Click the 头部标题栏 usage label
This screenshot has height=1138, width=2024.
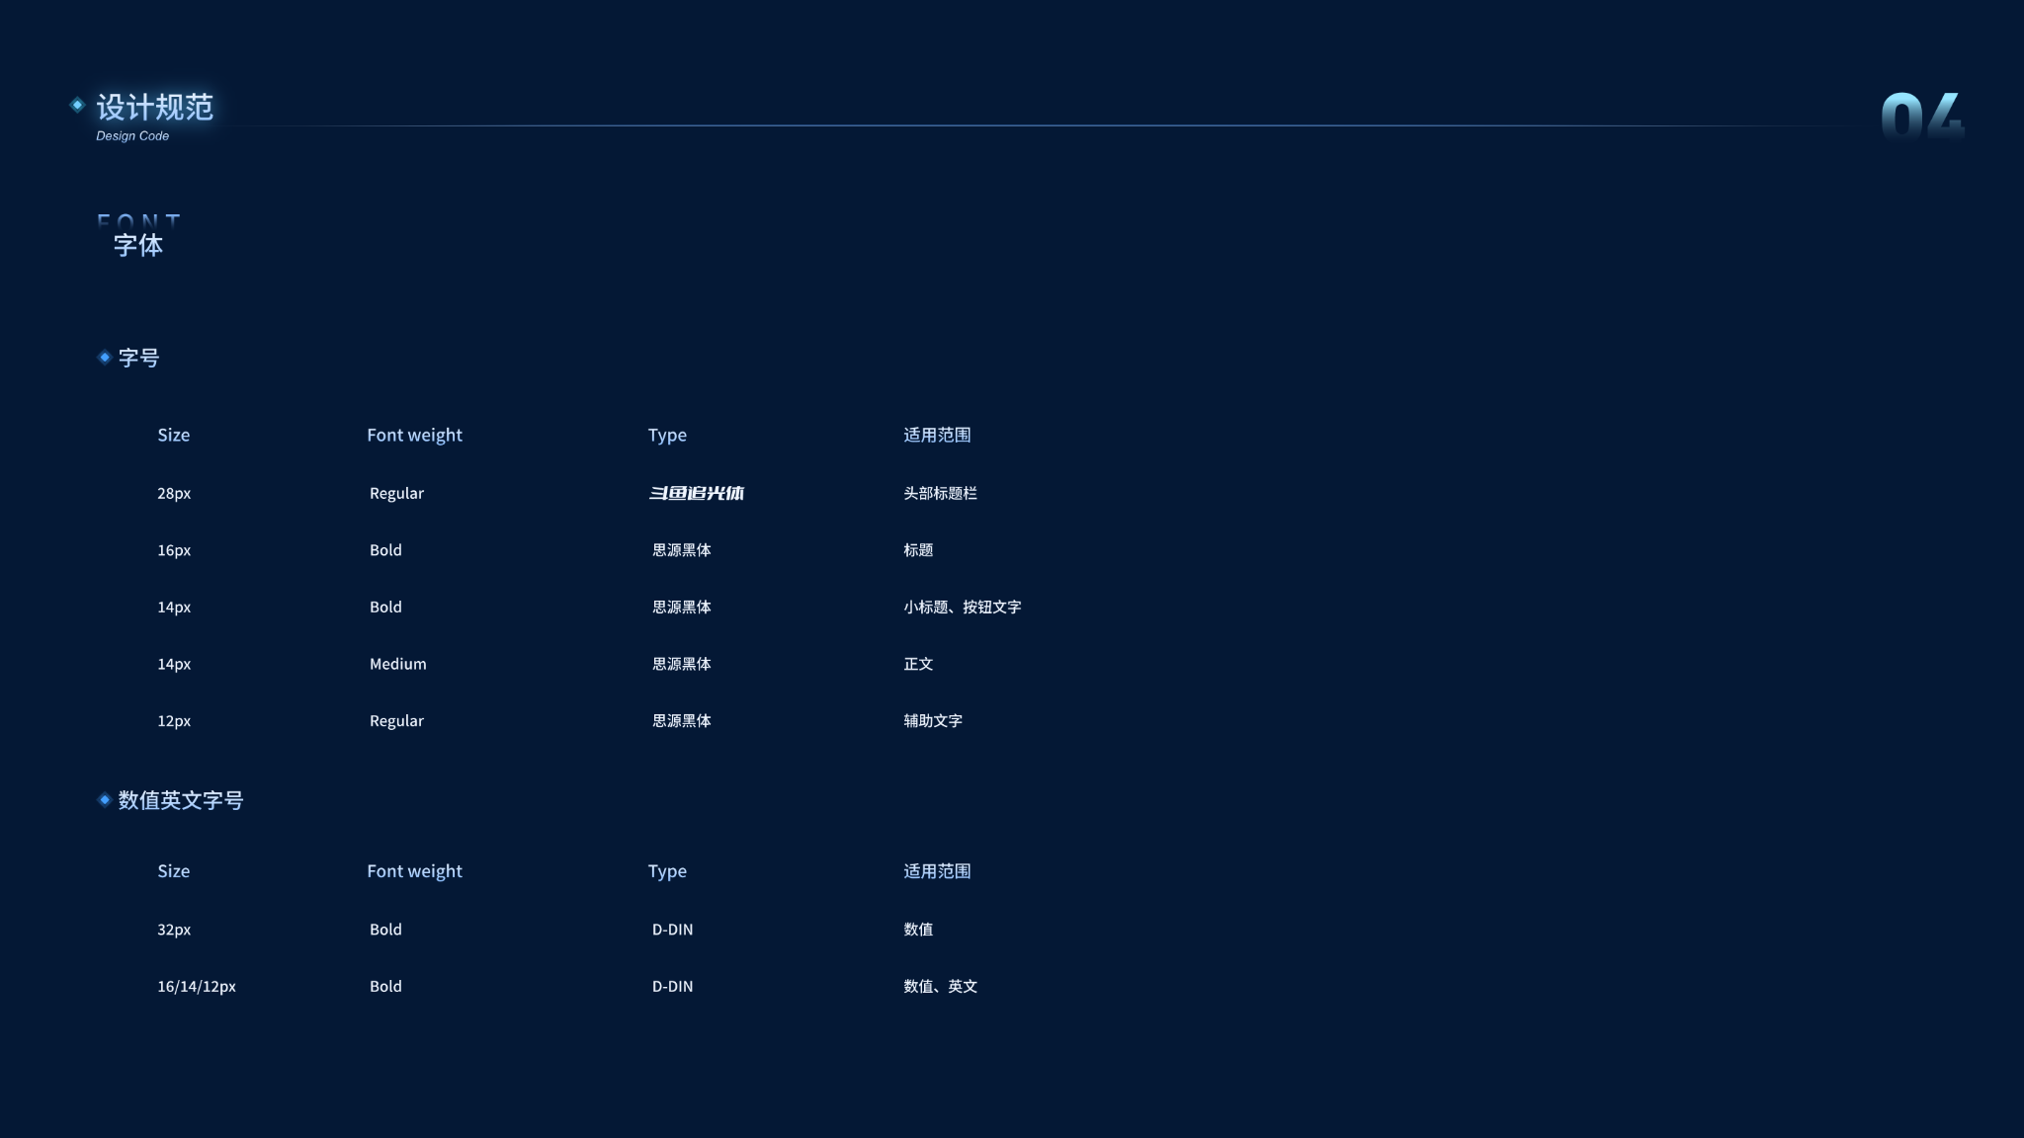(940, 493)
